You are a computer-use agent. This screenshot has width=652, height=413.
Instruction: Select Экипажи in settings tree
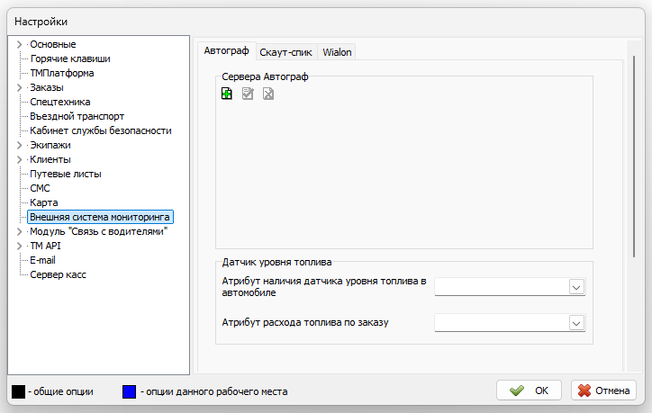point(50,145)
